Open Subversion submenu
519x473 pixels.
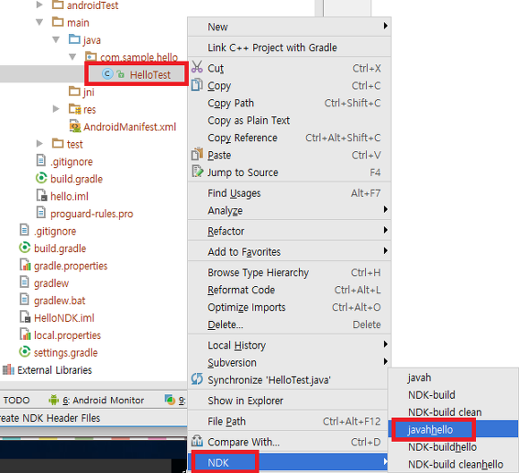[289, 362]
